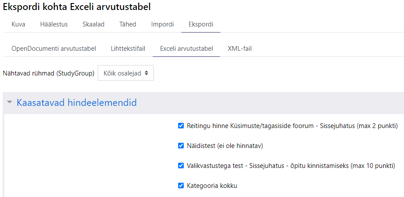
Task: Switch to XML-fail export format
Action: tap(240, 49)
